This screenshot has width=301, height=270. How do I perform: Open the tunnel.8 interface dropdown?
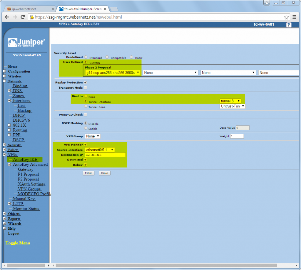tap(230, 101)
